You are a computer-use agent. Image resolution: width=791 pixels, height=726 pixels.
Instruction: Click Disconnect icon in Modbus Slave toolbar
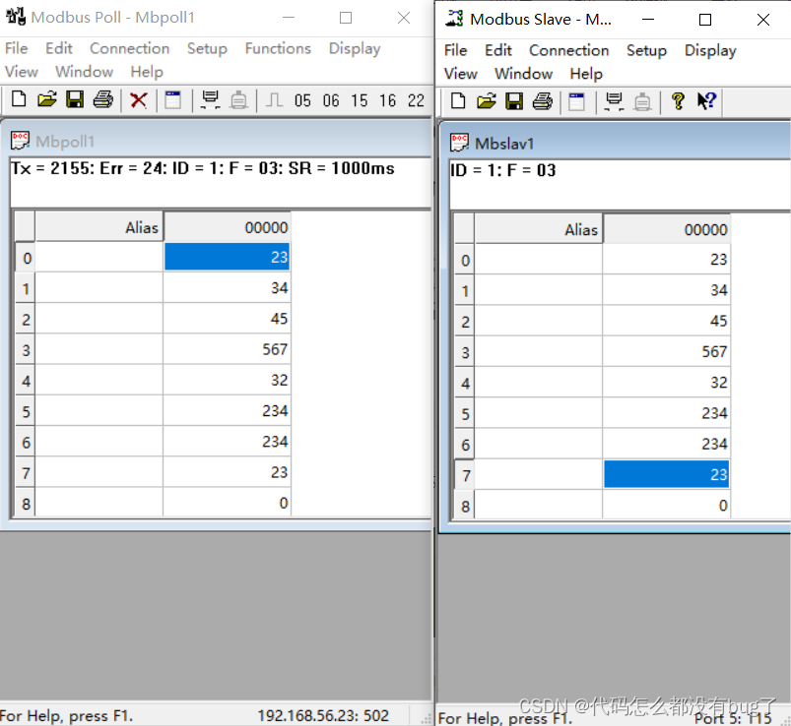642,101
